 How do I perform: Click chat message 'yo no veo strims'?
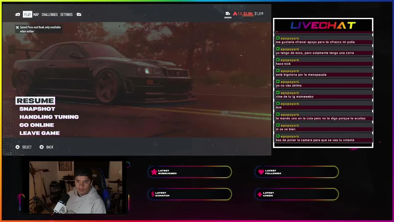click(x=289, y=86)
